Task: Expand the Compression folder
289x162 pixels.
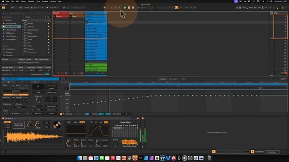Action: click(x=23, y=30)
